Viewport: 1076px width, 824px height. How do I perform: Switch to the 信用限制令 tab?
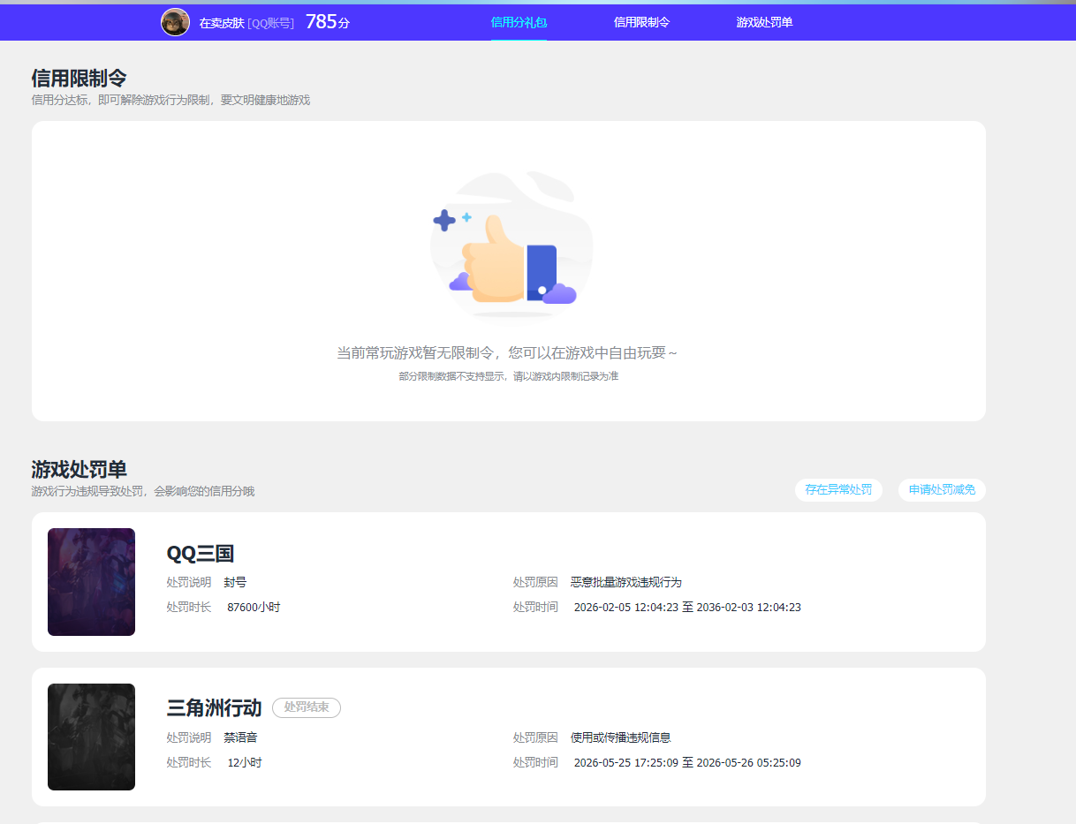click(641, 22)
